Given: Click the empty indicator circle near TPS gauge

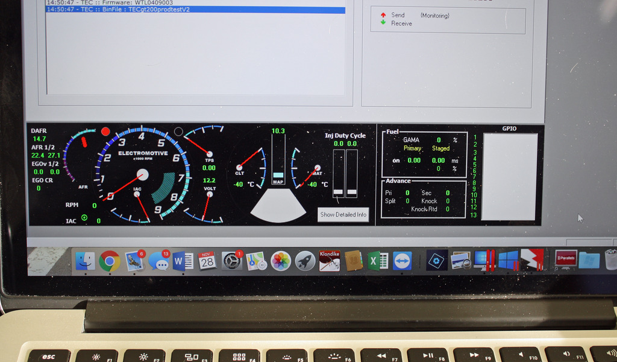Looking at the screenshot, I should coord(178,131).
